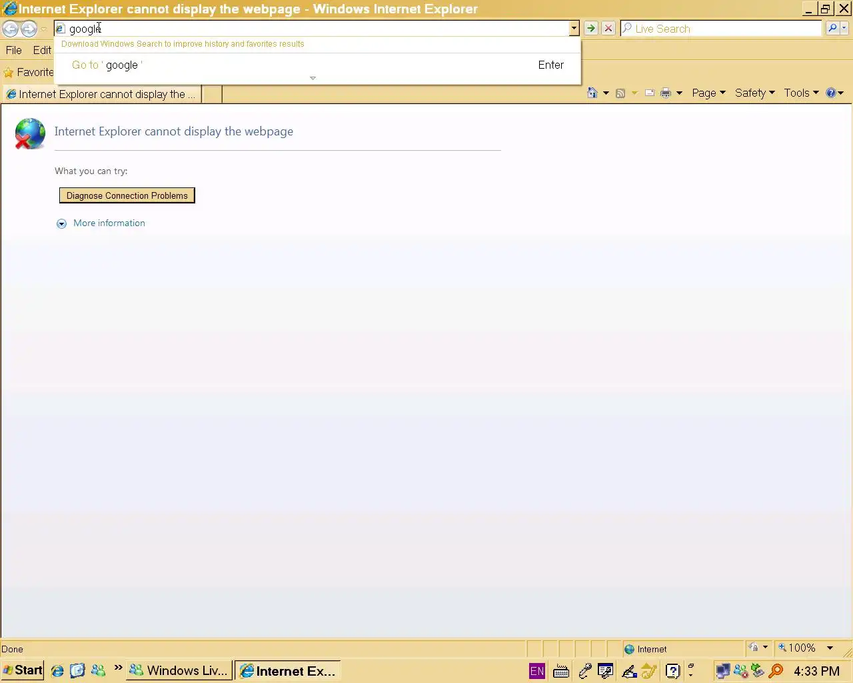This screenshot has width=853, height=683.
Task: Click the Internet zone status text
Action: [x=652, y=649]
